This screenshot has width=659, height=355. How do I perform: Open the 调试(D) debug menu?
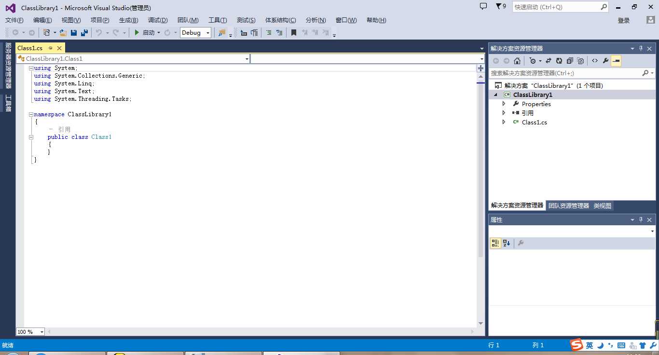coord(158,20)
